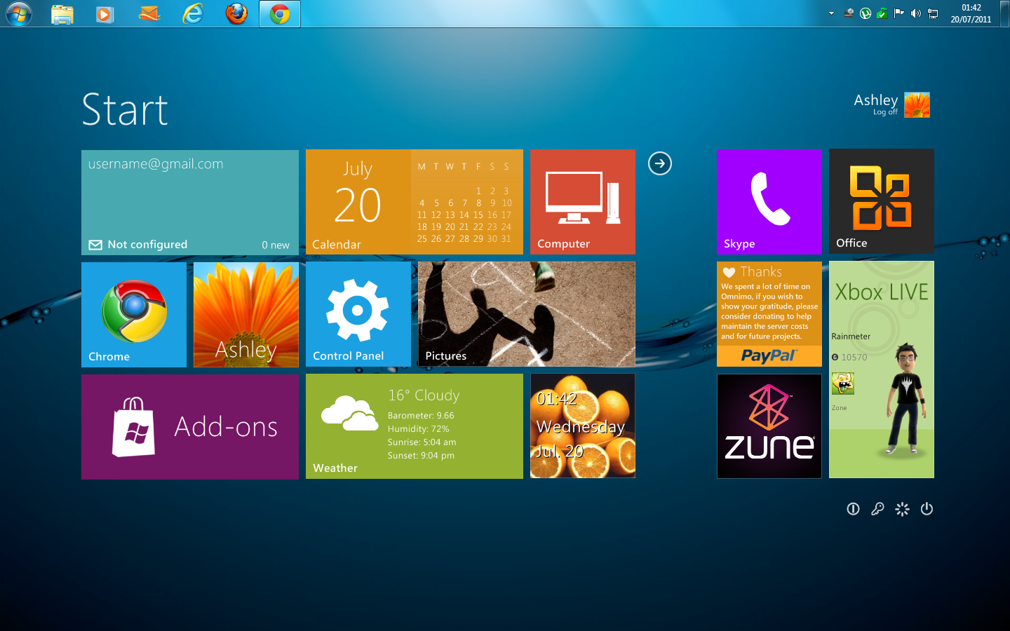
Task: Click the green checkmark tray icon
Action: click(882, 13)
